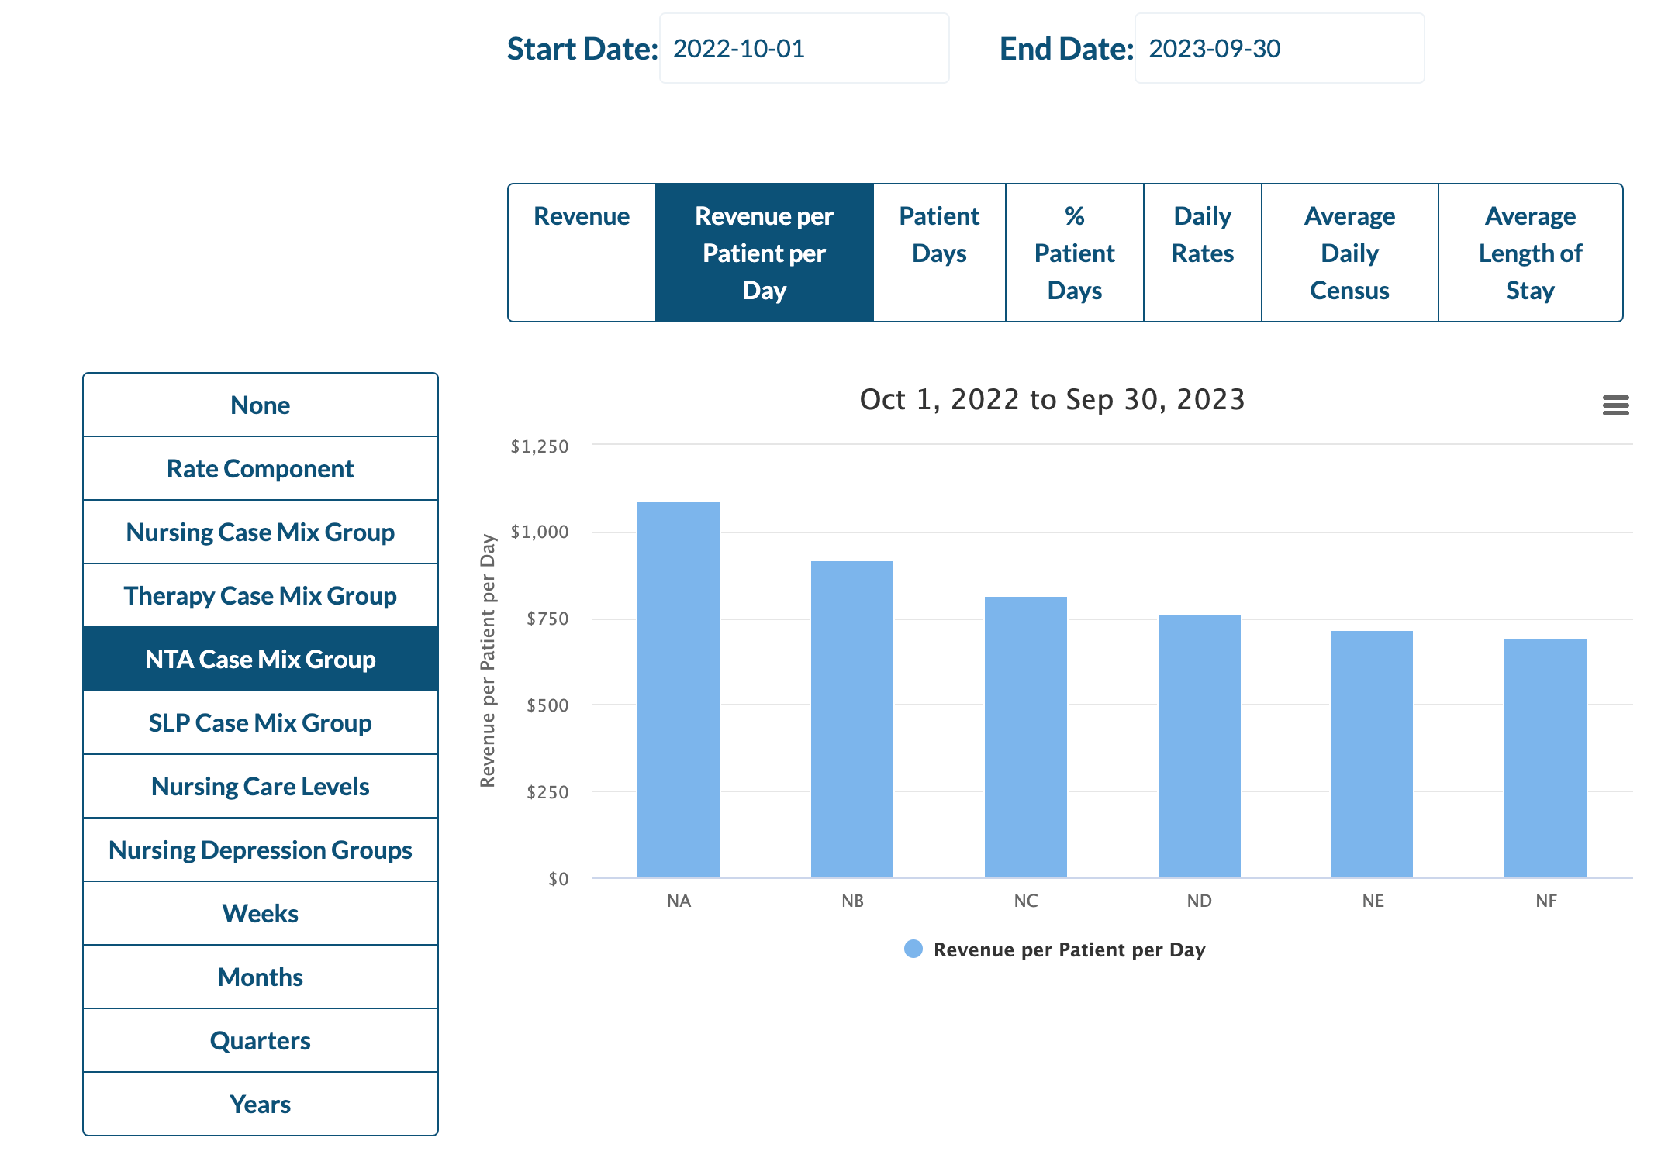Select the Patient Days tab
The image size is (1675, 1158).
939,253
